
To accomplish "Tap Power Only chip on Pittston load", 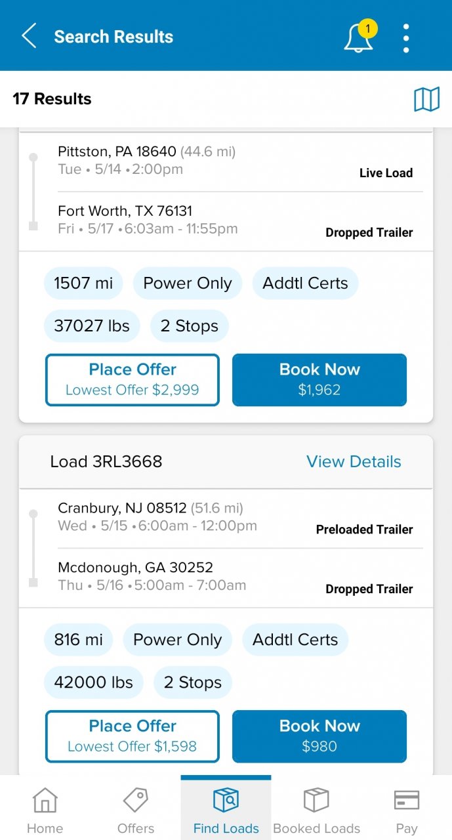I will 188,283.
